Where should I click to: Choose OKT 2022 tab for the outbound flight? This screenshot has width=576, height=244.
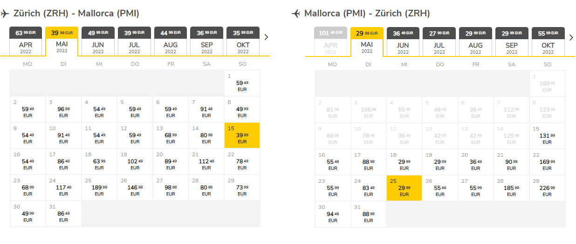(243, 41)
